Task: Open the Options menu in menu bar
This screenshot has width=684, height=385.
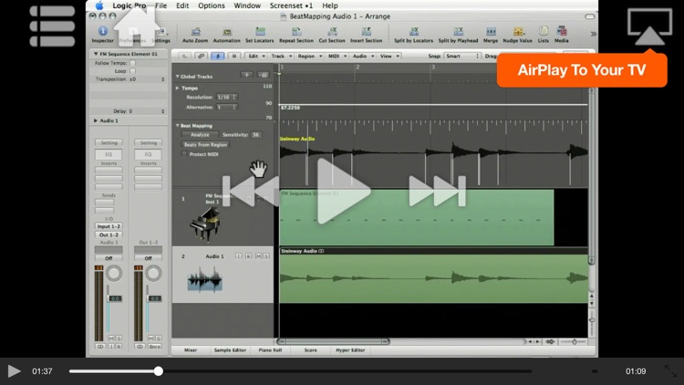Action: coord(212,5)
